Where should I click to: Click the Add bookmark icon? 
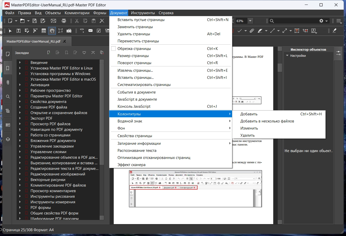[x=49, y=52]
